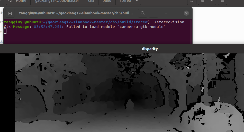Viewport: 244px width, 132px height.
Task: Click file manager search icon
Action: [192, 2]
